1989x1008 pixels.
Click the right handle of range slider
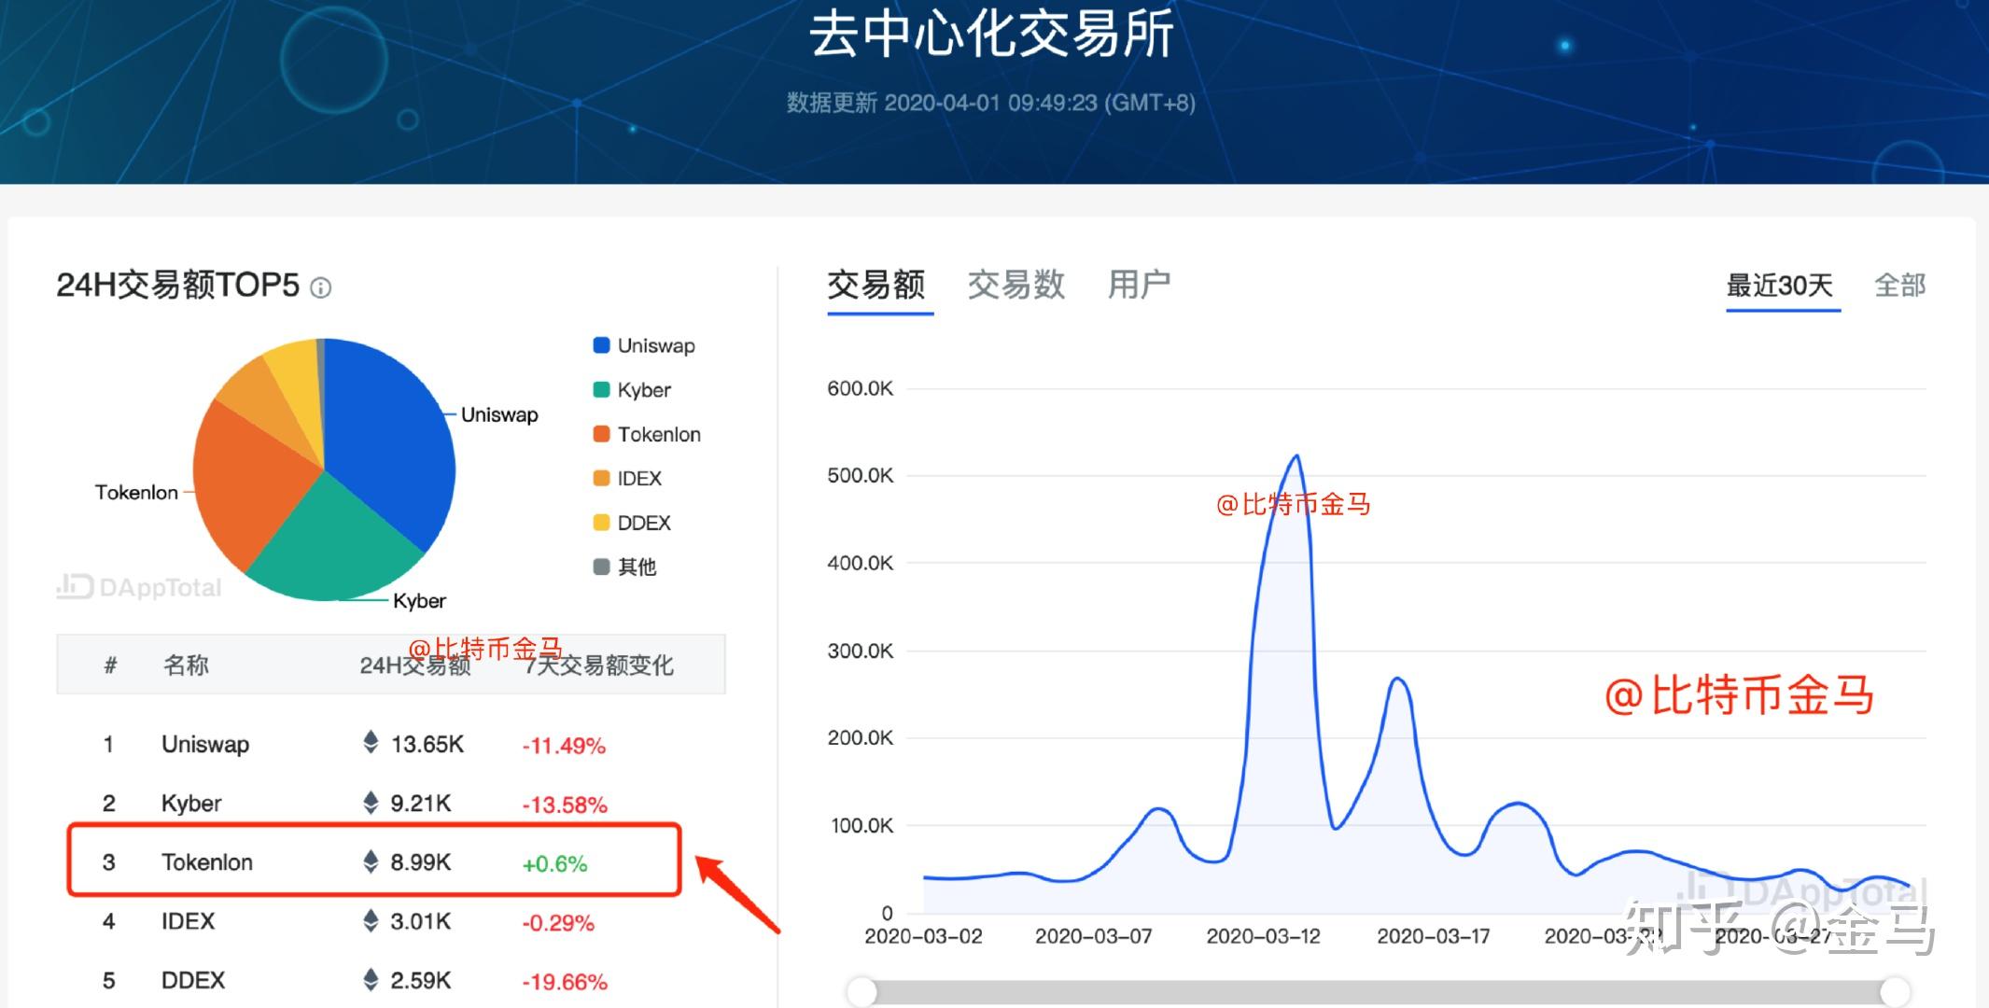tap(1895, 991)
